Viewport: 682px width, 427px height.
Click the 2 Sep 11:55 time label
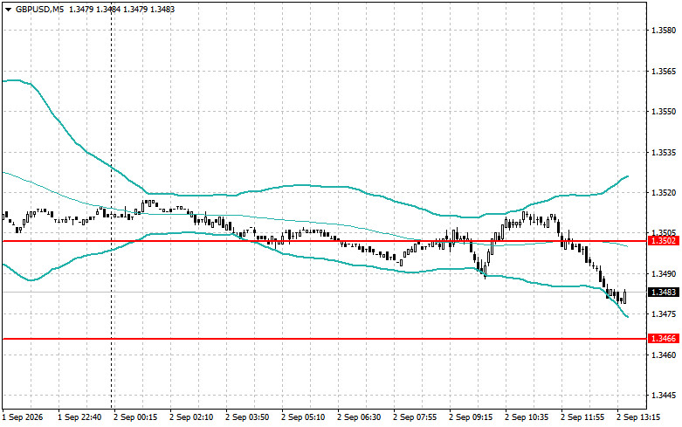tap(582, 417)
